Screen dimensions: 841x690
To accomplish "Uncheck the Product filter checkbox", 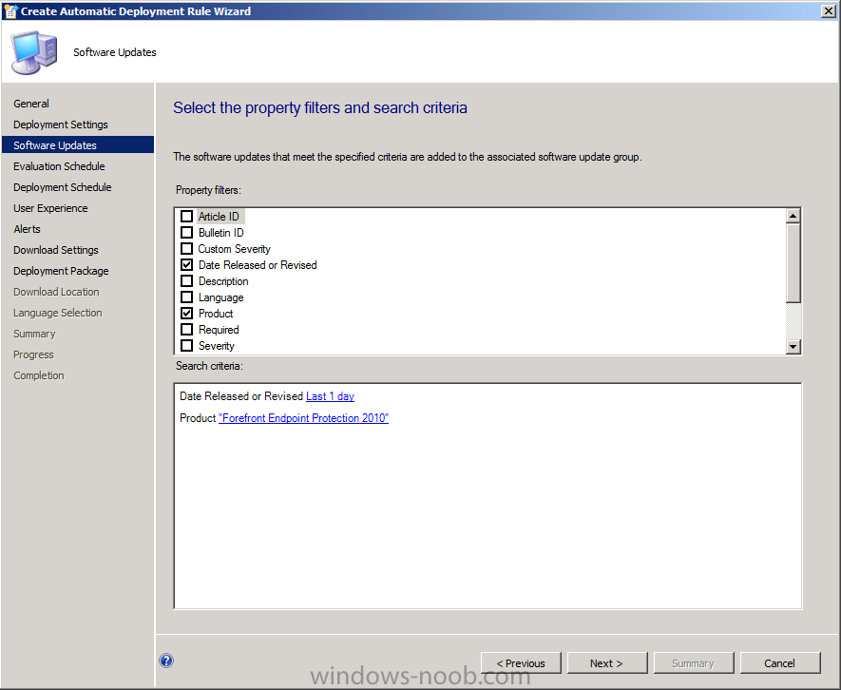I will pyautogui.click(x=186, y=313).
